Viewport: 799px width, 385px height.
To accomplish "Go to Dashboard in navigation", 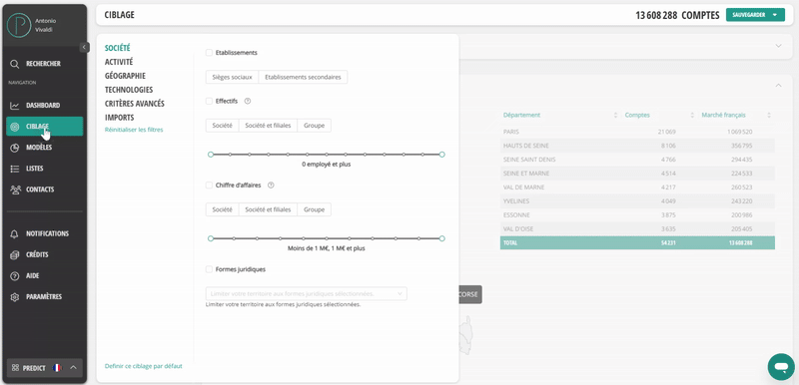I will tap(44, 106).
